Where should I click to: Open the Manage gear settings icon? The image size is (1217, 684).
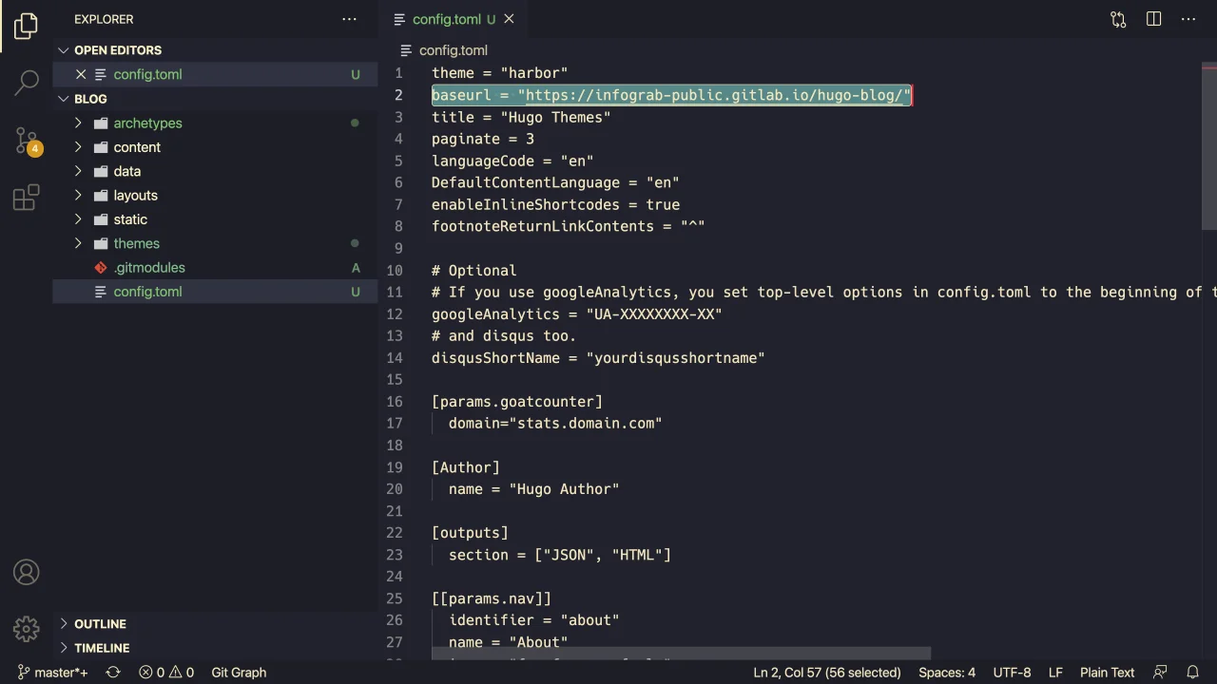(x=27, y=628)
